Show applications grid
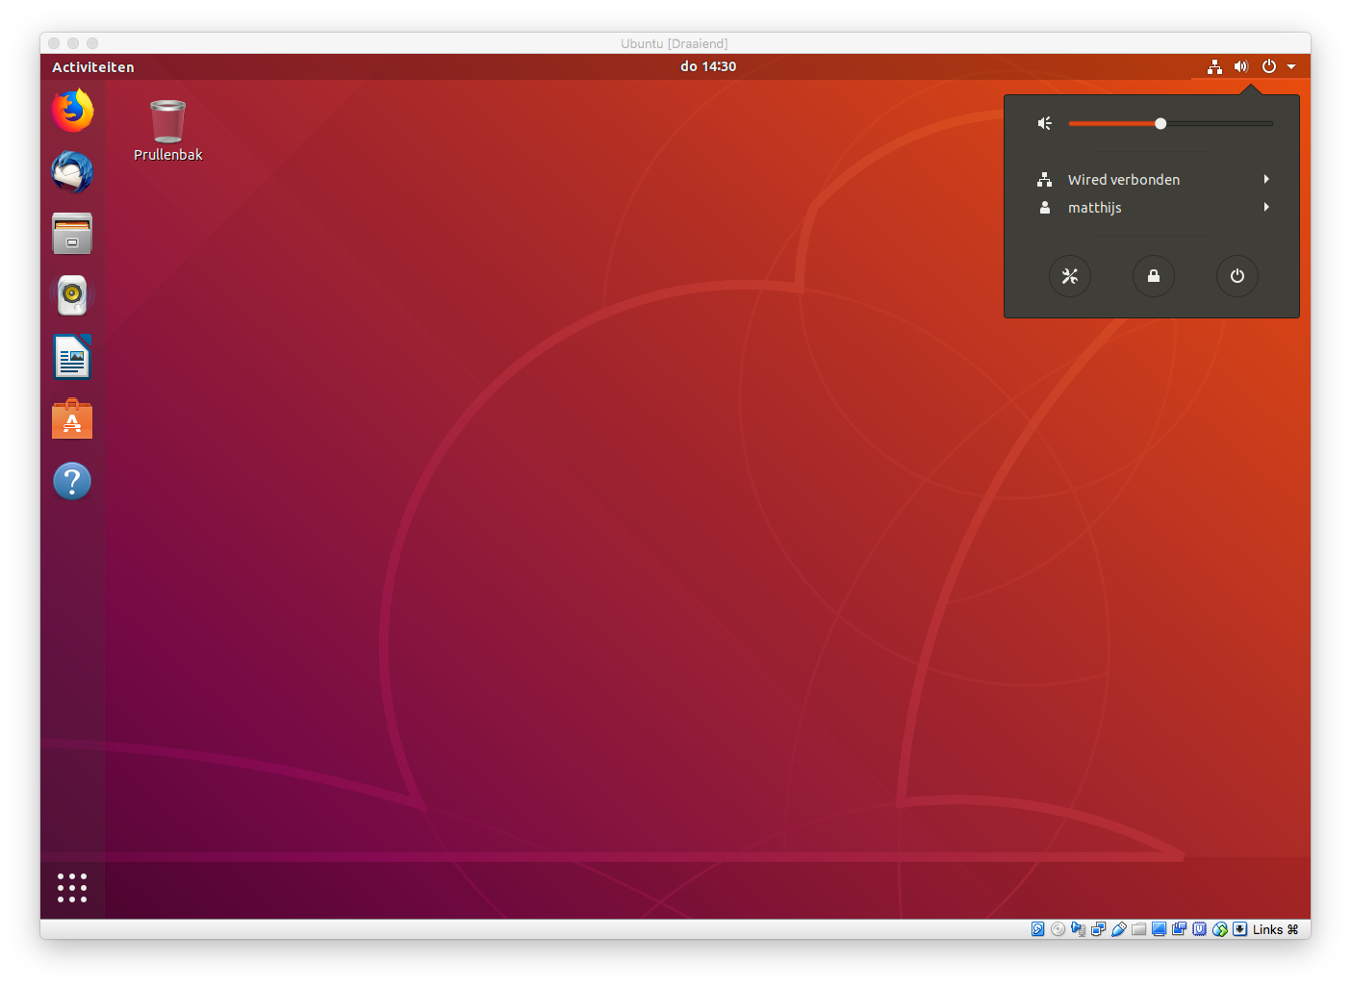 point(72,887)
